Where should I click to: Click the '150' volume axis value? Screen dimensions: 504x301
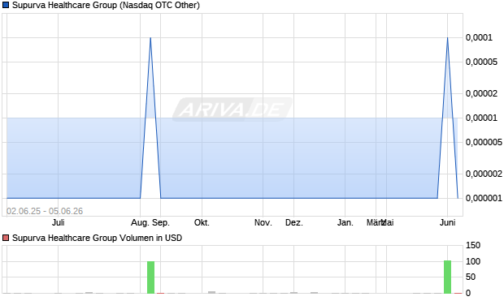[473, 246]
